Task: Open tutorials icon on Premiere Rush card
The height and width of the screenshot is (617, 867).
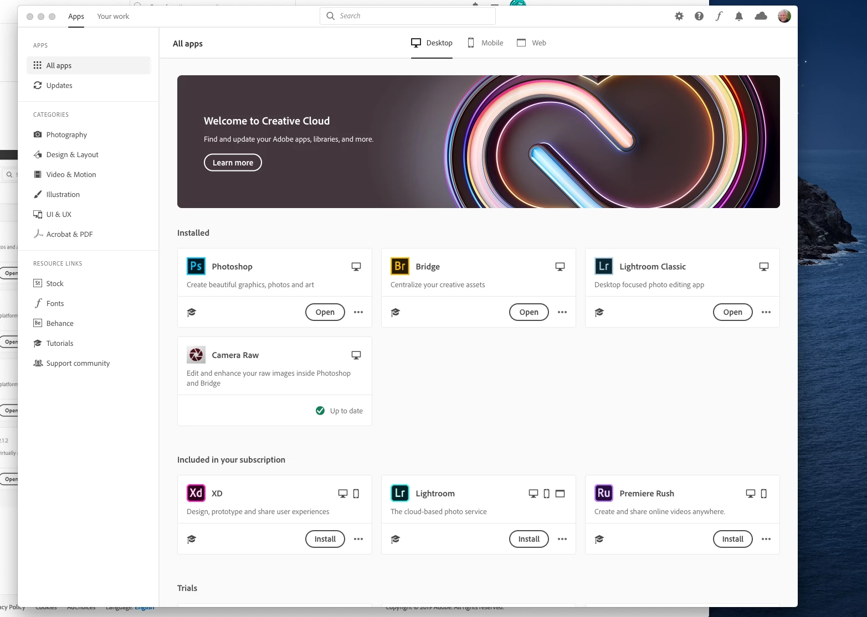Action: coord(599,539)
